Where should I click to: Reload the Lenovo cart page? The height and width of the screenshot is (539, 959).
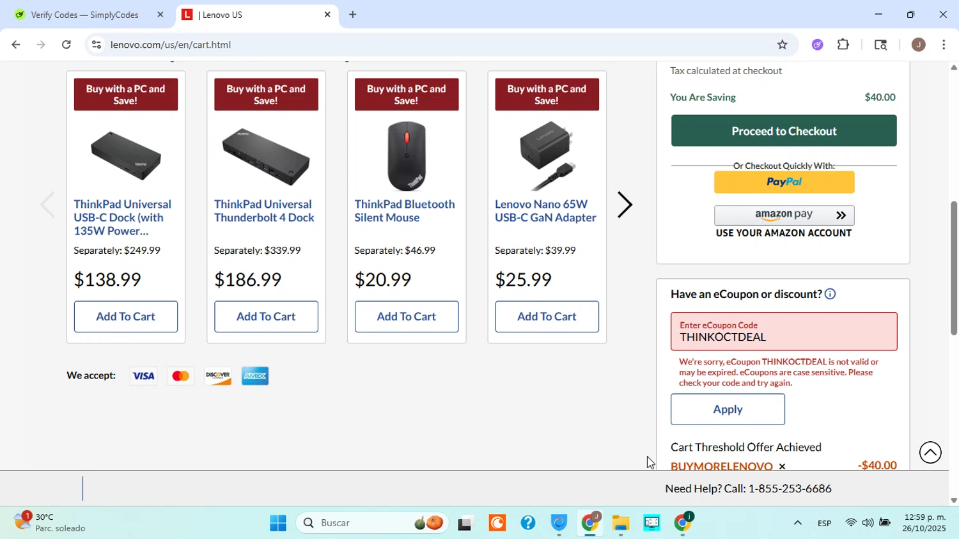coord(66,45)
